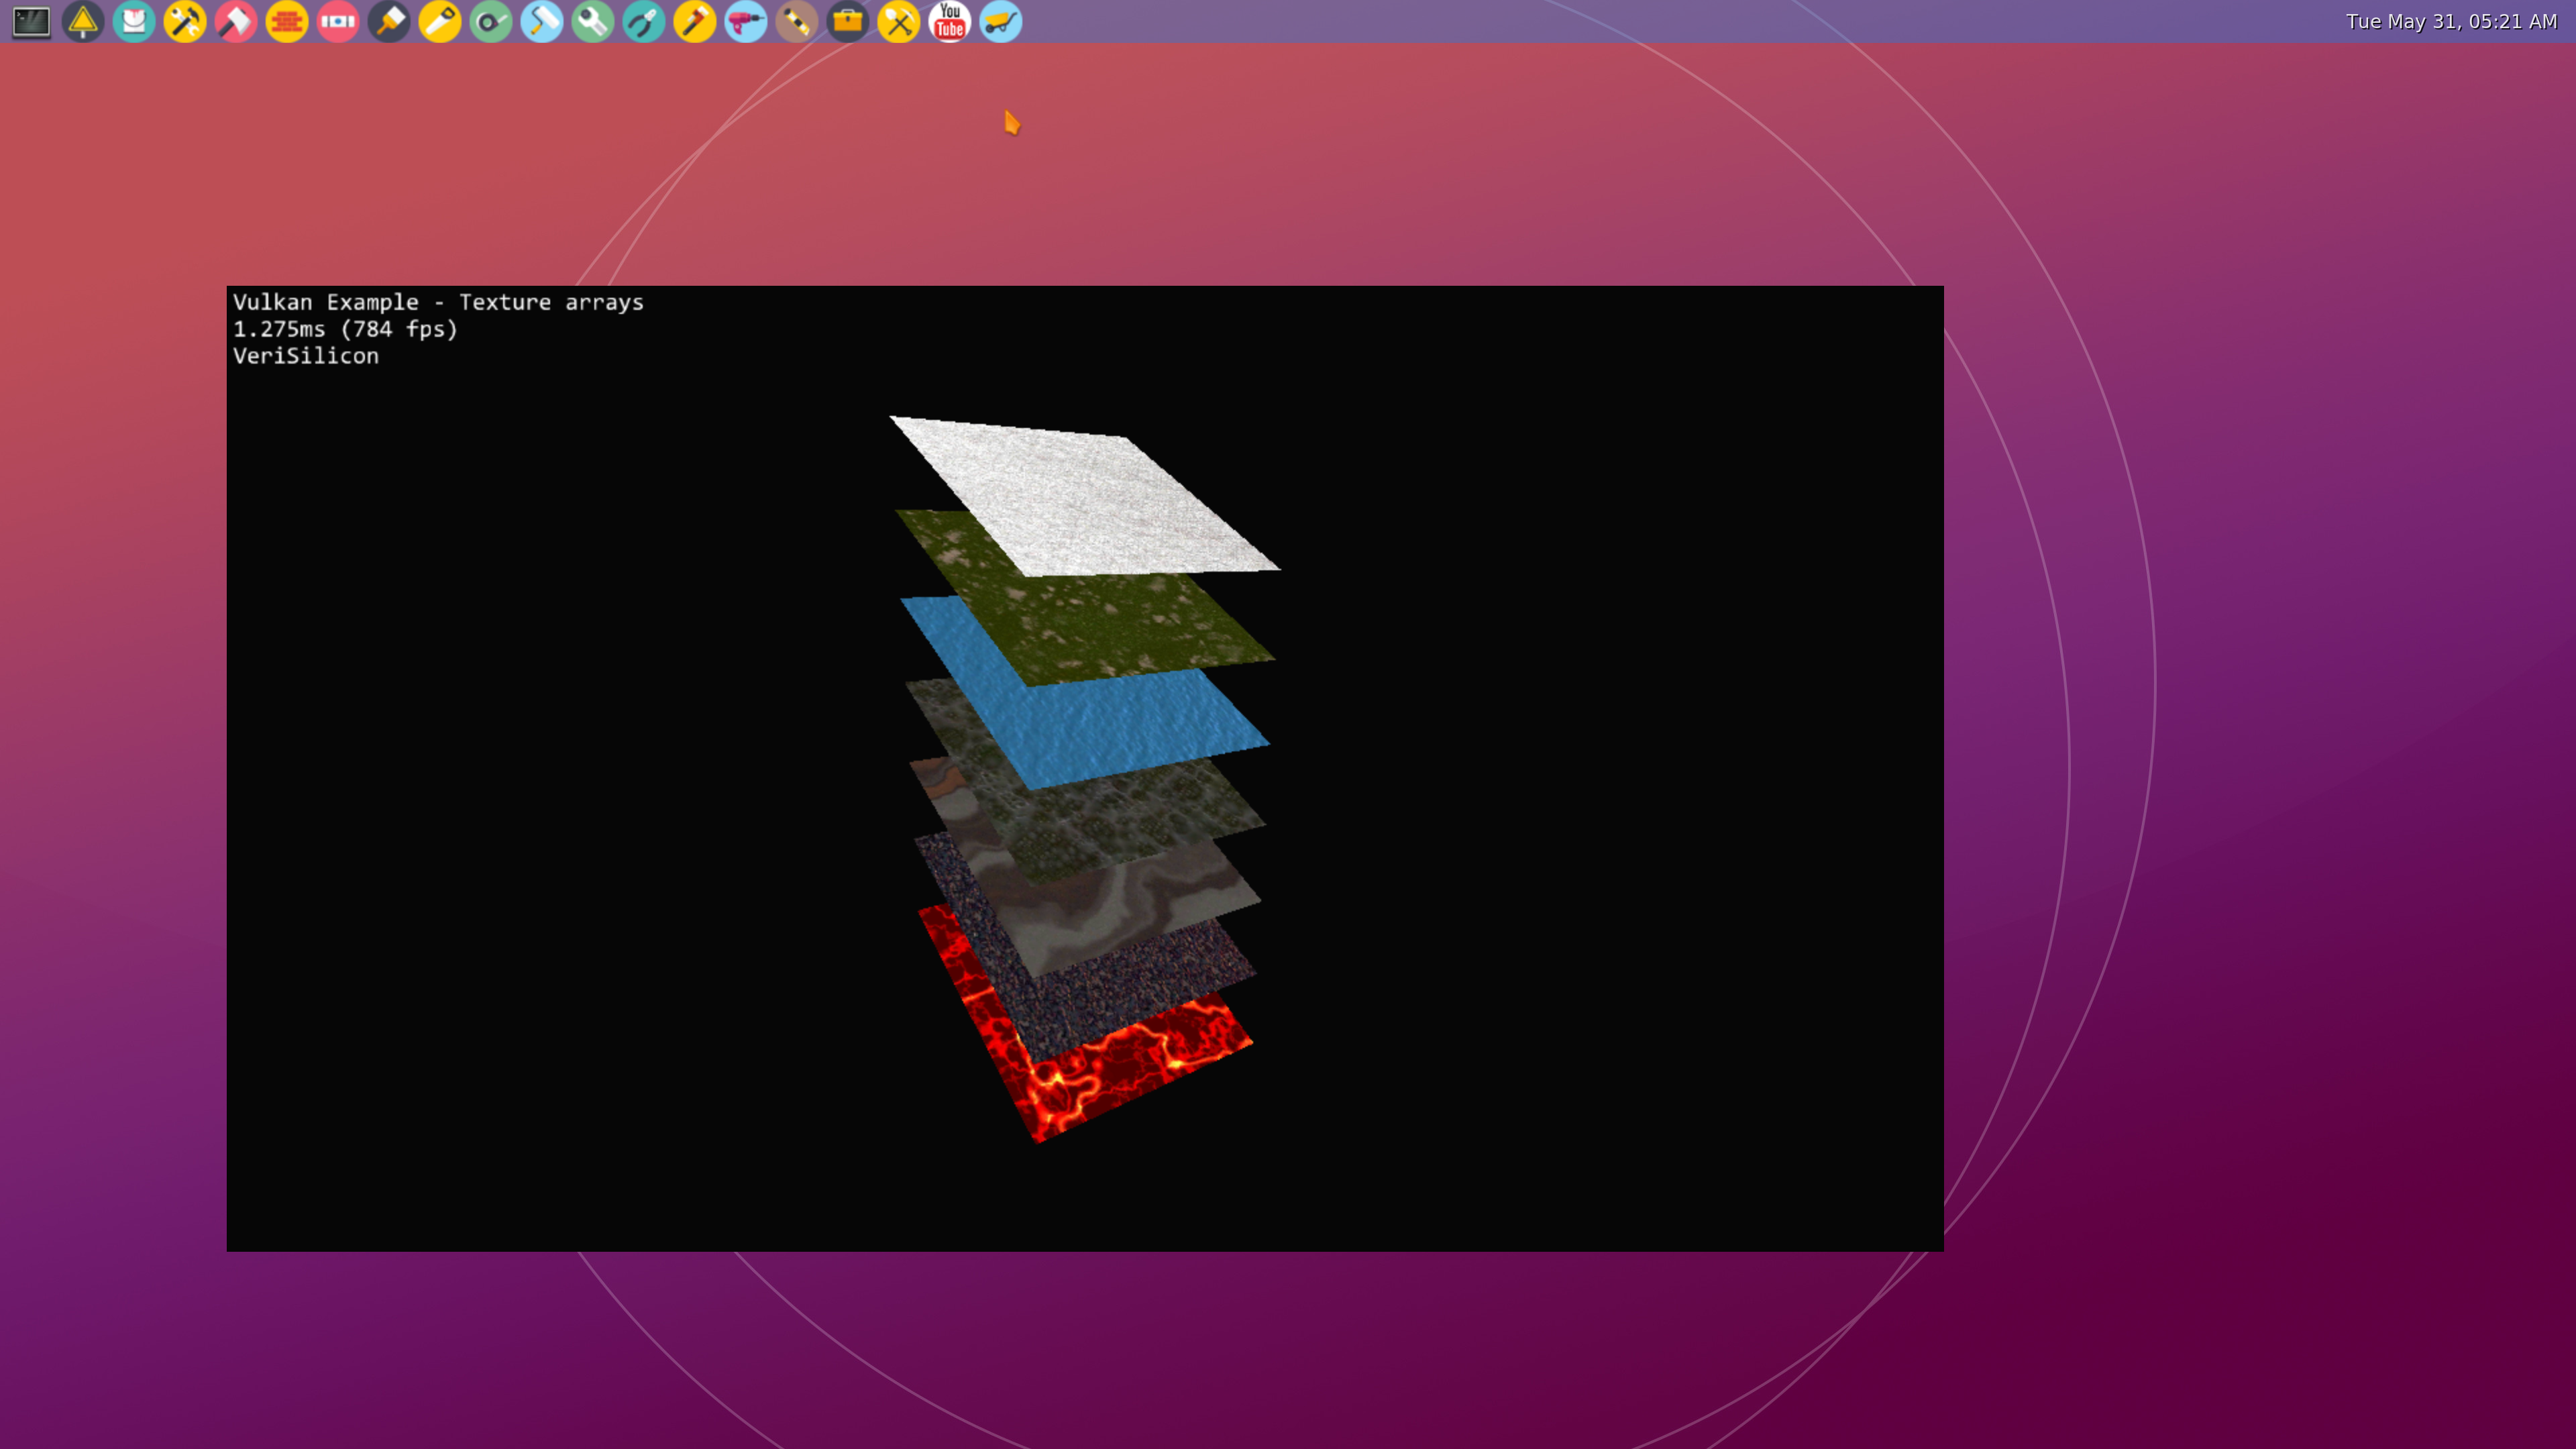
Task: Click the yellow warning triangle sign icon
Action: [x=83, y=21]
